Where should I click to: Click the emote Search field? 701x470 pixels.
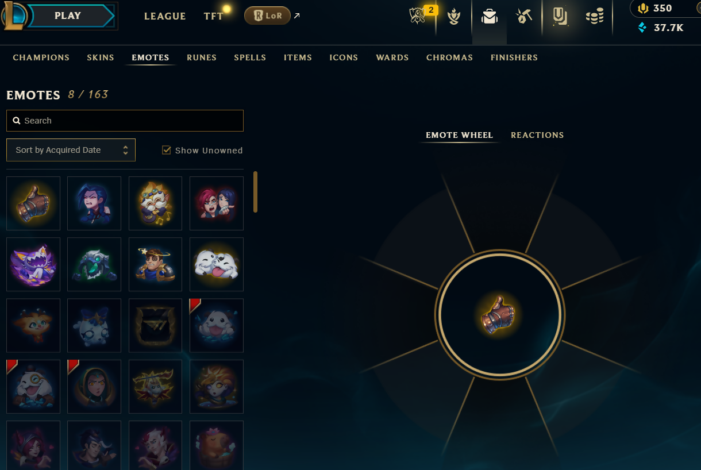click(x=125, y=121)
